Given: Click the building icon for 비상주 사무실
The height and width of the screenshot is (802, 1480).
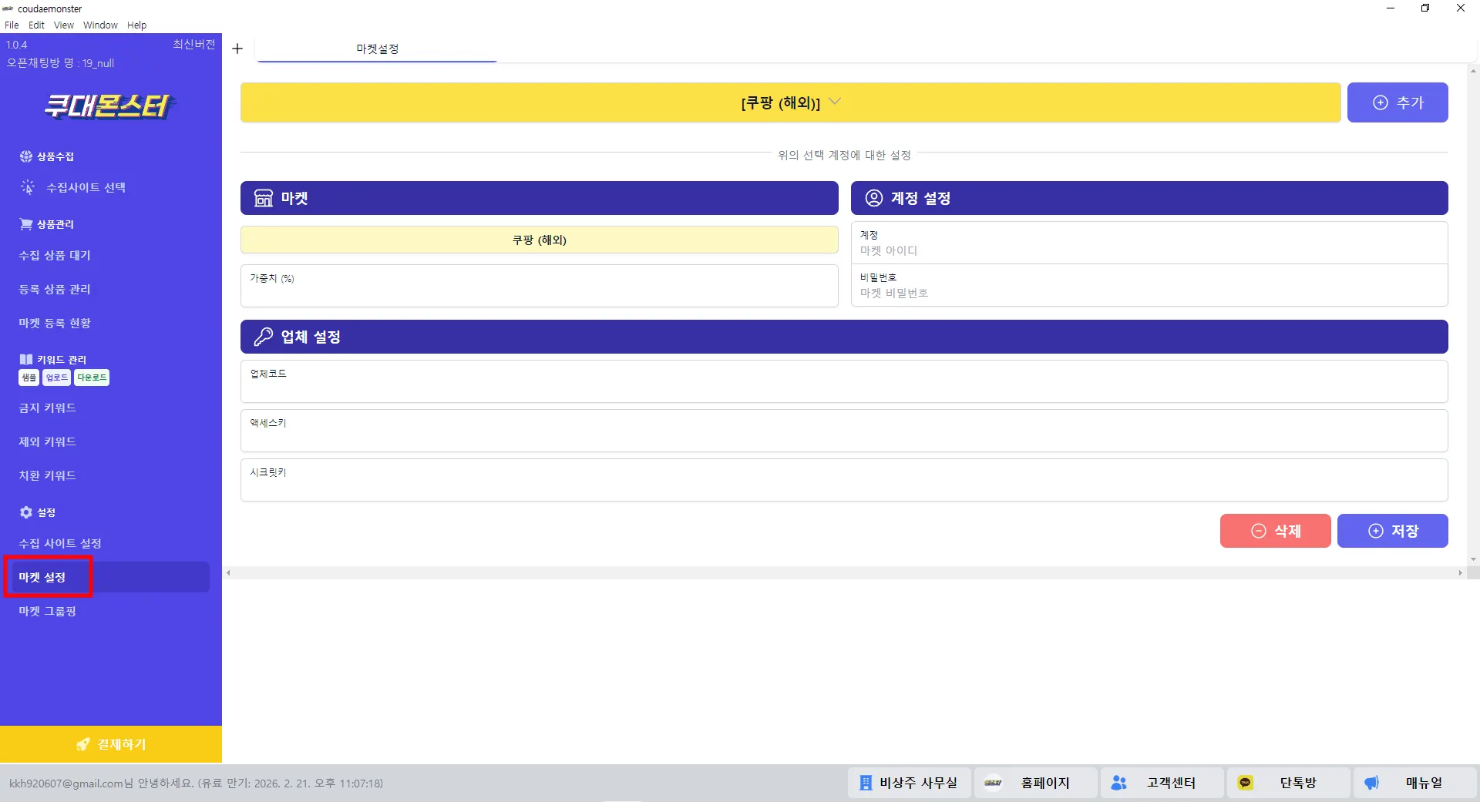Looking at the screenshot, I should point(866,783).
